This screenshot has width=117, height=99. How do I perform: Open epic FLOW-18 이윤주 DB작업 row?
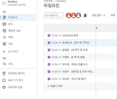pyautogui.click(x=70, y=72)
